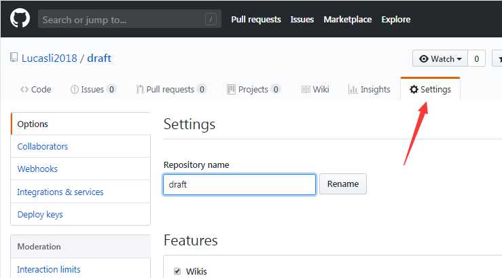Go to Marketplace
Image resolution: width=502 pixels, height=278 pixels.
coord(348,19)
